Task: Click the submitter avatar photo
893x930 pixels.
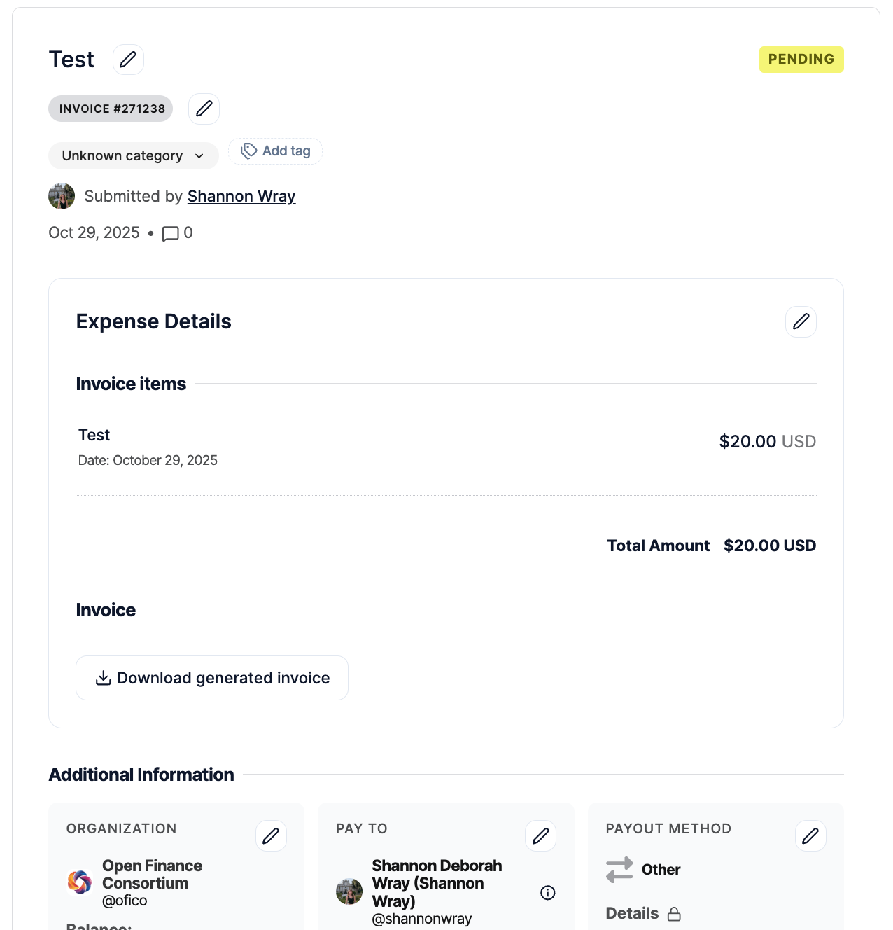Action: pos(62,196)
